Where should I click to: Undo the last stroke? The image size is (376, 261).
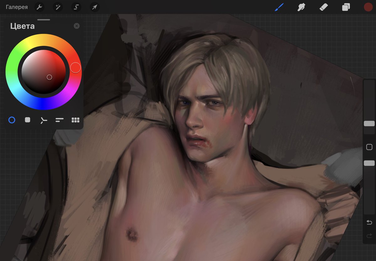[369, 222]
